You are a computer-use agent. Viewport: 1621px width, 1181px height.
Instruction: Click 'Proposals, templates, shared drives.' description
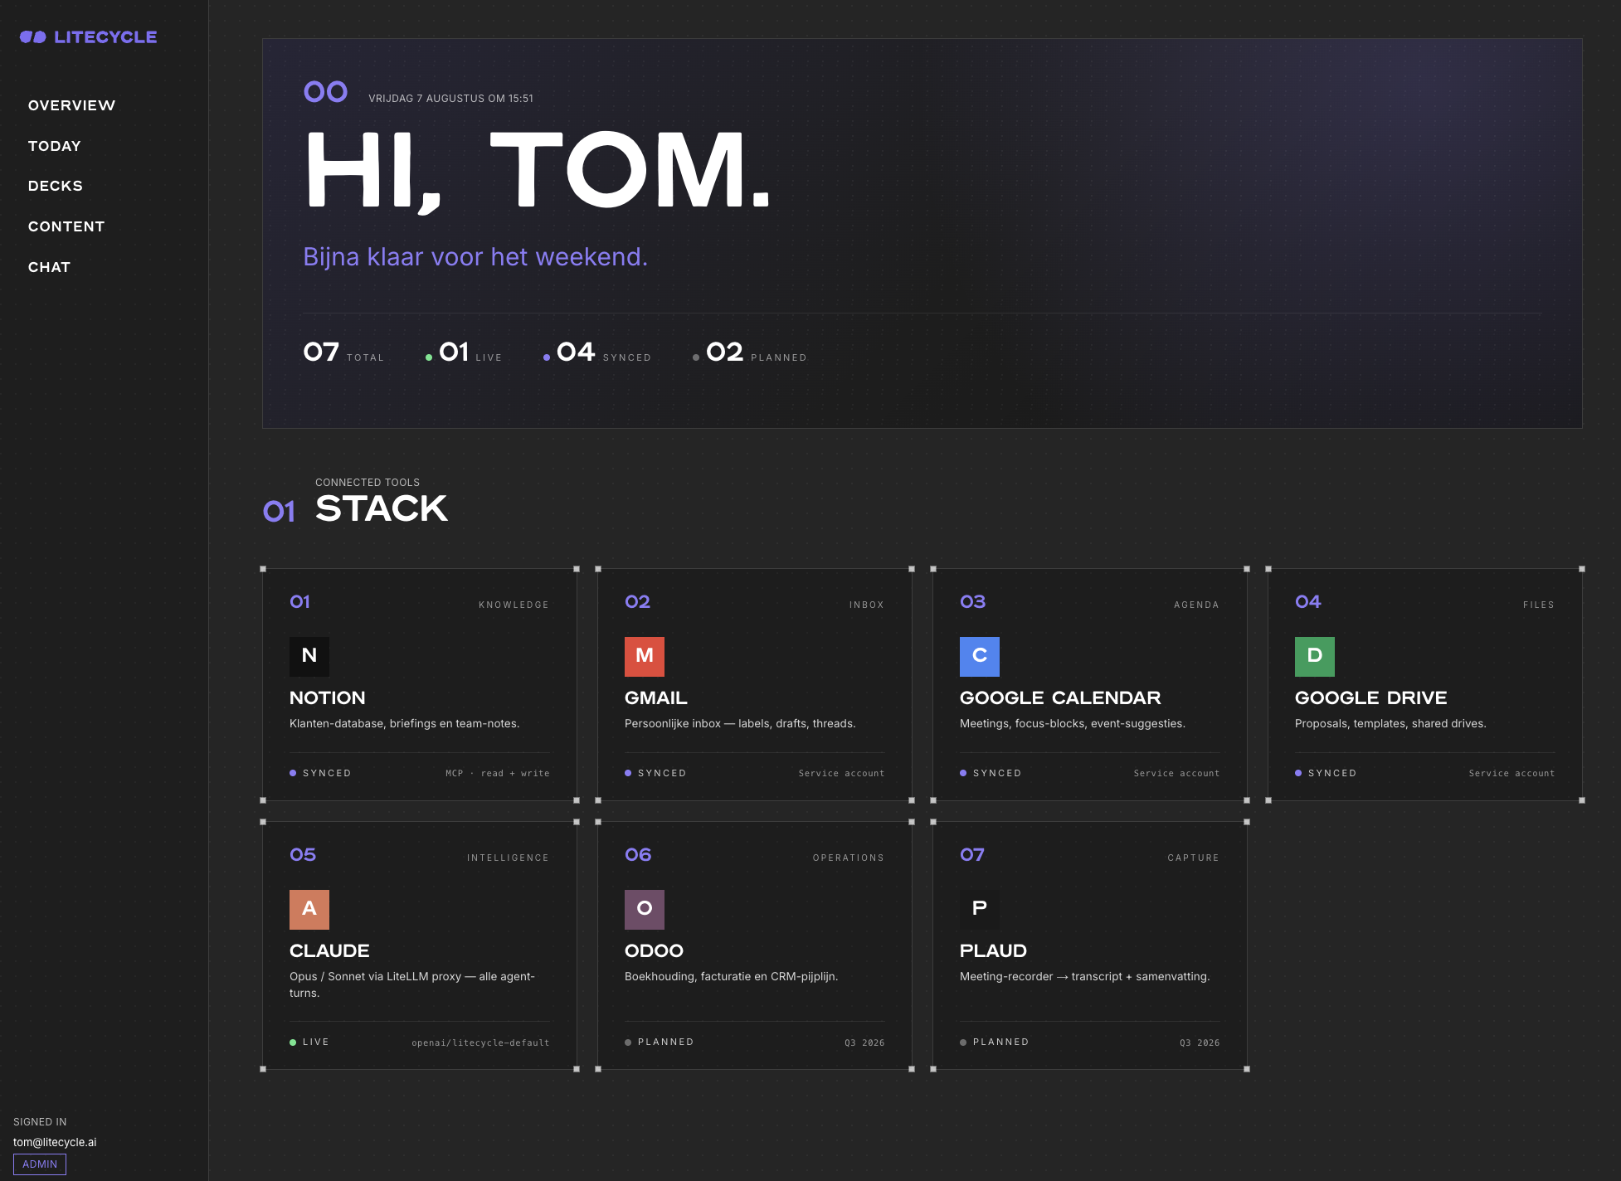(1390, 723)
